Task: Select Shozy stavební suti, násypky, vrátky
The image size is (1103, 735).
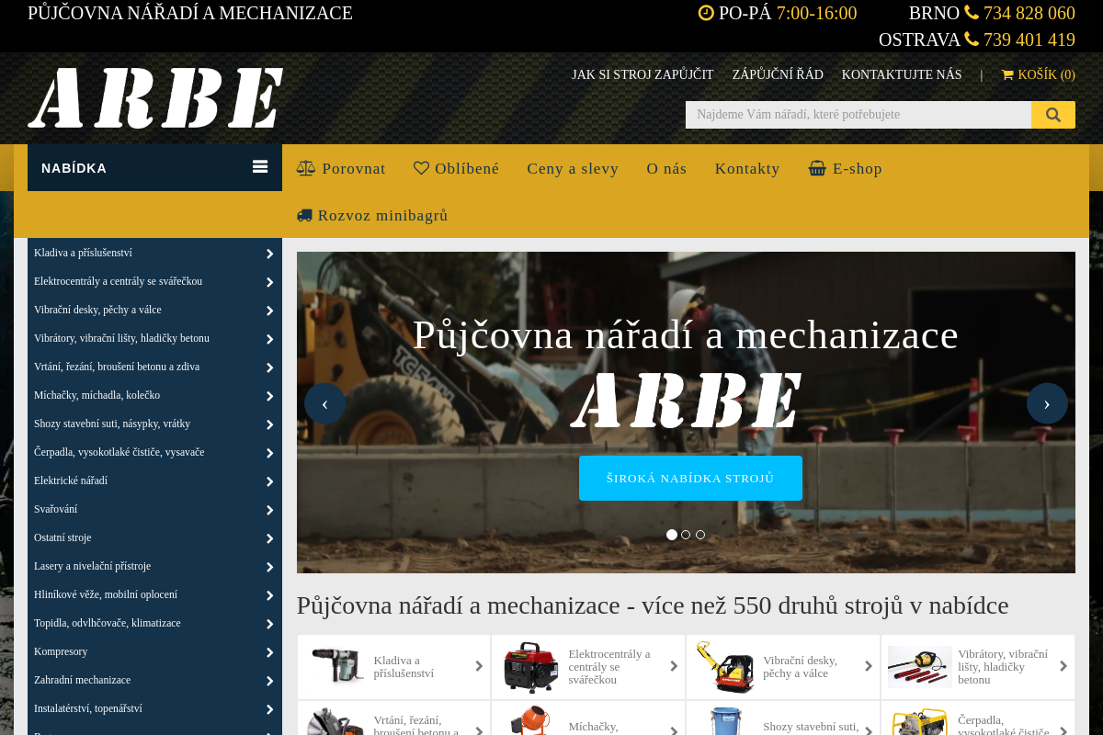Action: [154, 424]
